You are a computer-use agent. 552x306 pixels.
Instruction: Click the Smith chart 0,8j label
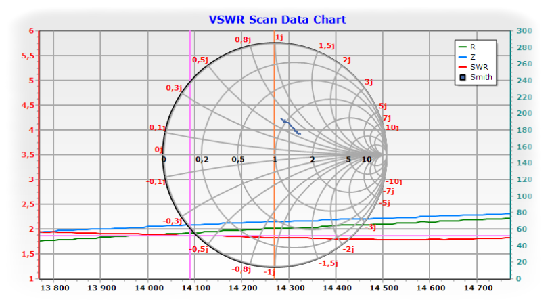[x=243, y=39]
